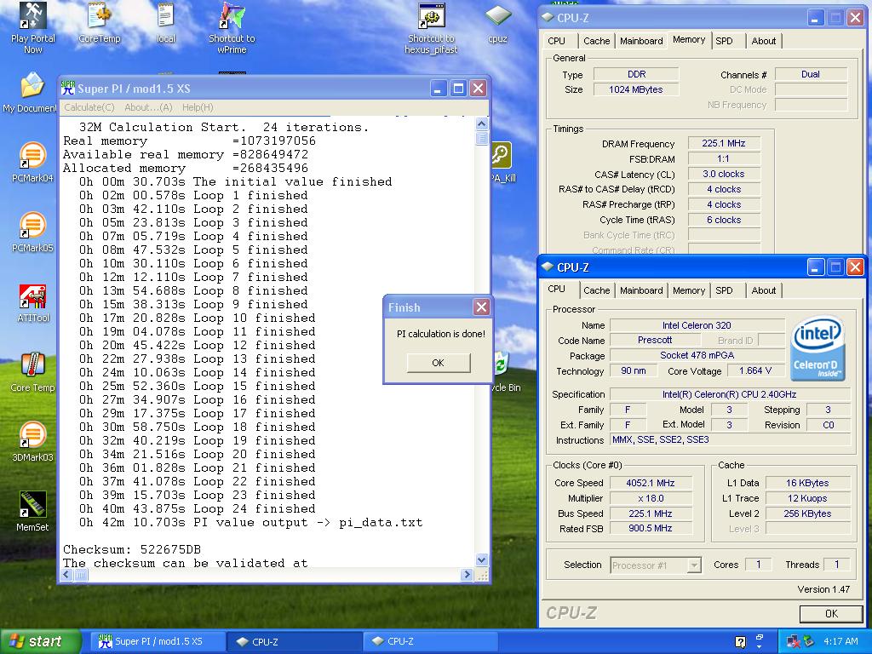Open the local text file icon
This screenshot has width=872, height=654.
tap(166, 23)
